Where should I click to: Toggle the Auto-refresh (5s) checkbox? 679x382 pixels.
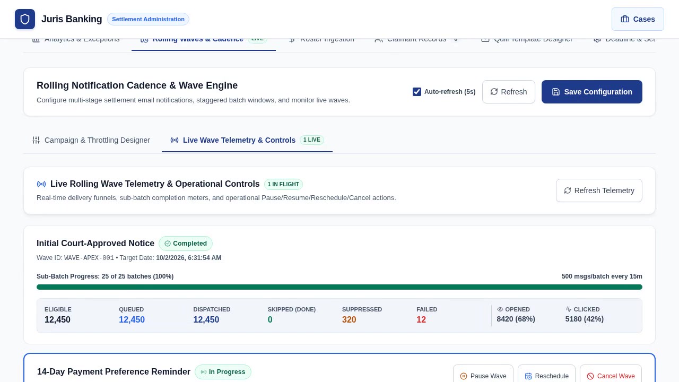pos(417,92)
